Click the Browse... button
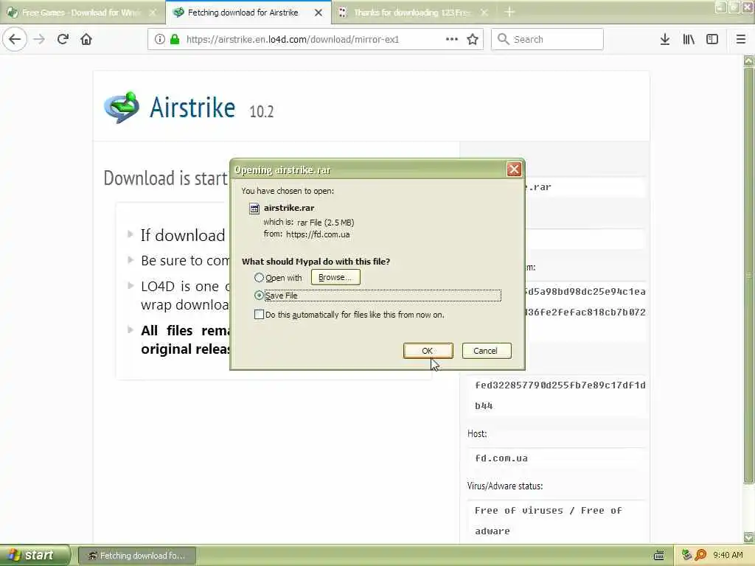The height and width of the screenshot is (566, 755). click(x=335, y=277)
